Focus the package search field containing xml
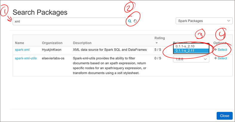Screen dimensions: 235x122 tap(69, 21)
